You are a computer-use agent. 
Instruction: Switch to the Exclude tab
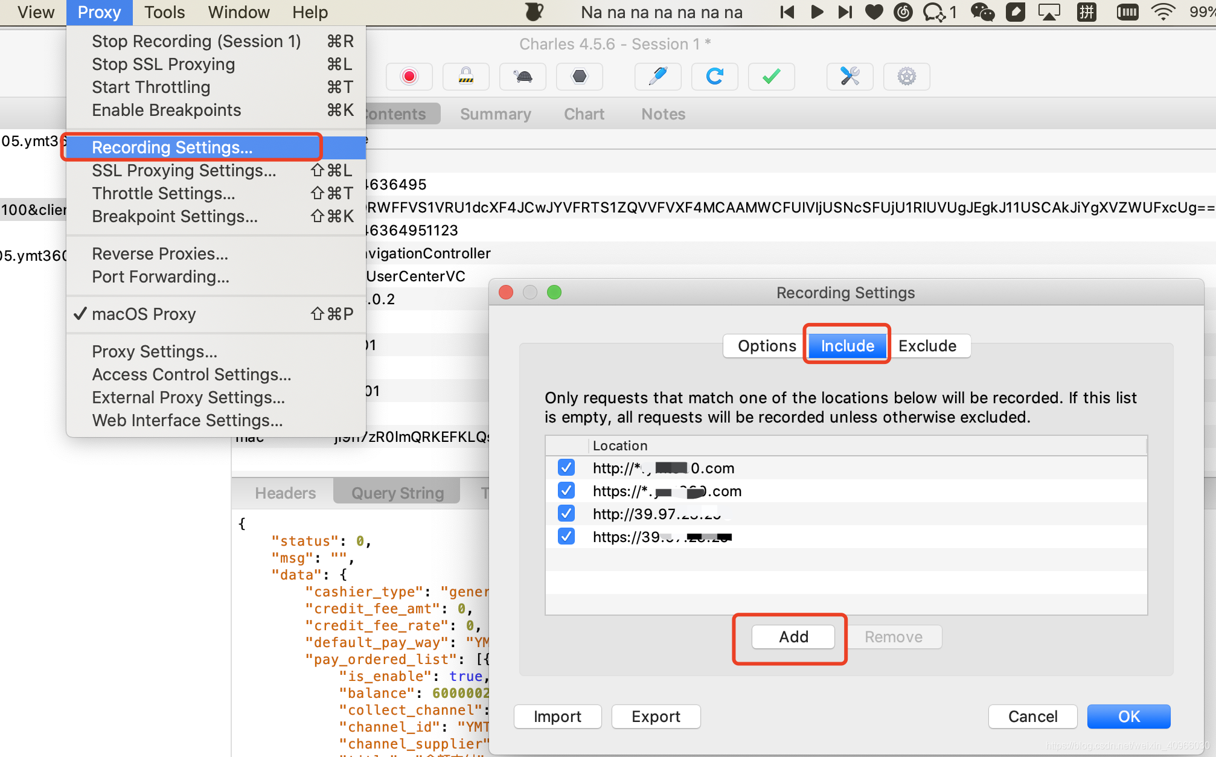click(x=926, y=345)
